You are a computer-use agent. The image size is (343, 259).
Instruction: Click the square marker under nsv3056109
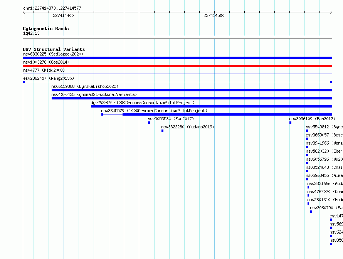(290, 123)
